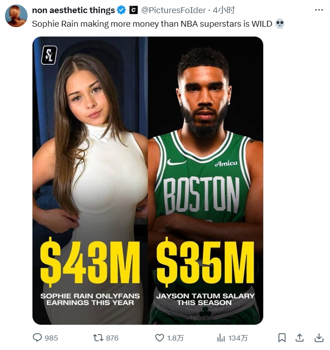Click the reply speech bubble icon
Viewport: 330px width, 350px height.
pyautogui.click(x=37, y=338)
